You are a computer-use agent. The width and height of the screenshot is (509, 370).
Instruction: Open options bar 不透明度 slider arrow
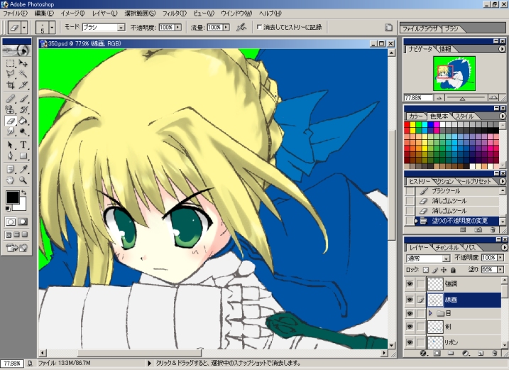point(178,27)
